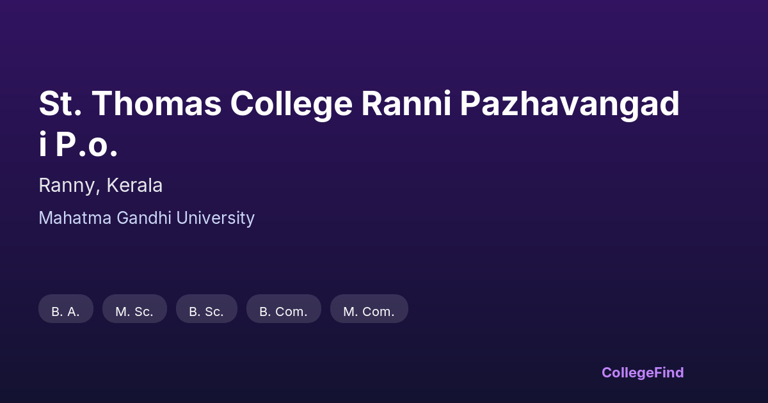This screenshot has height=403, width=768.
Task: Click the lone 'i' starting second title line
Action: click(x=43, y=145)
